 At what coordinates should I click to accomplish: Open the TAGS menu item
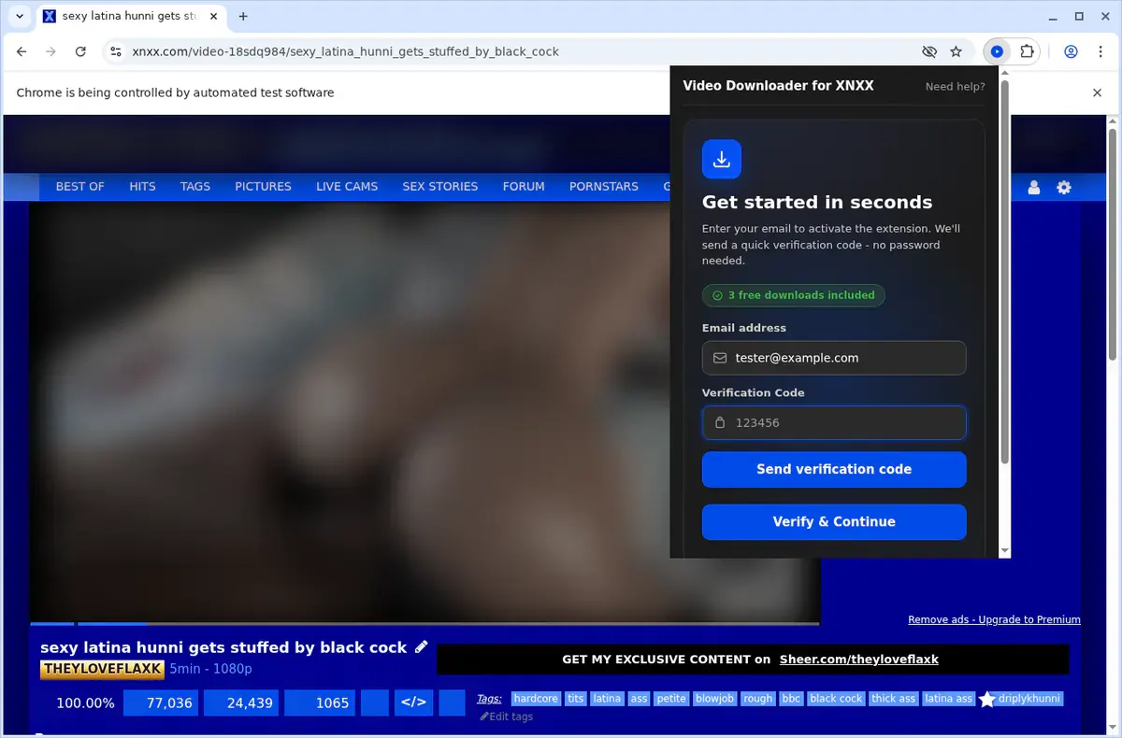[195, 187]
